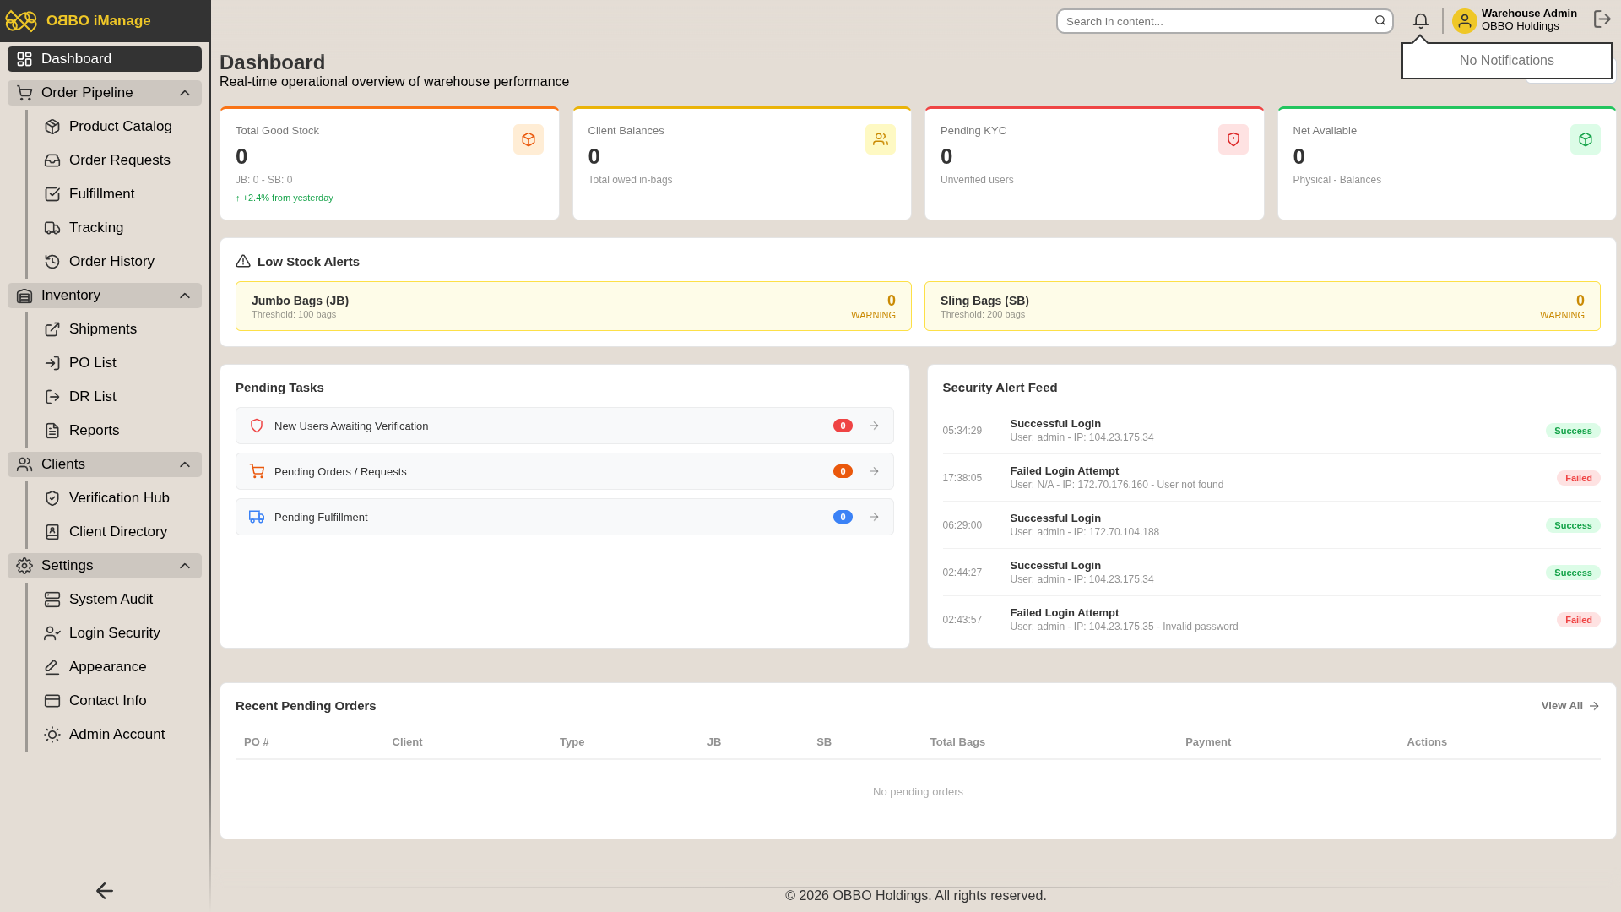
Task: Collapse the Settings section chevron
Action: tap(185, 566)
